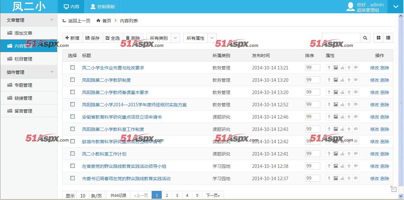Toggle comment attribute for 市委书记周春雨在党的群众路线教育实践活动

pos(356,178)
